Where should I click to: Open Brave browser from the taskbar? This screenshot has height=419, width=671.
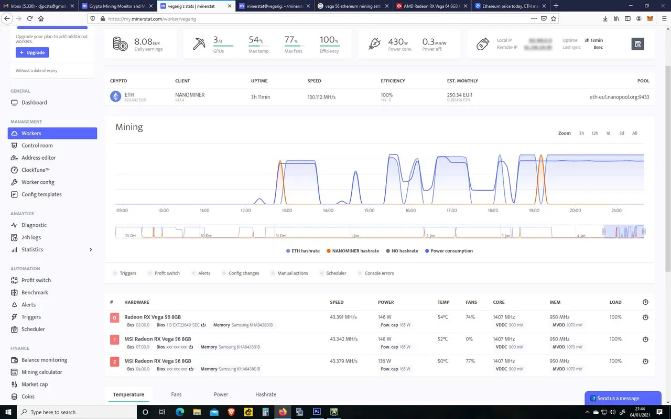tap(231, 412)
